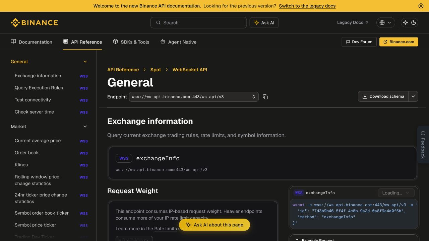The image size is (429, 241).
Task: Open Exchange information in sidebar
Action: [x=51, y=76]
